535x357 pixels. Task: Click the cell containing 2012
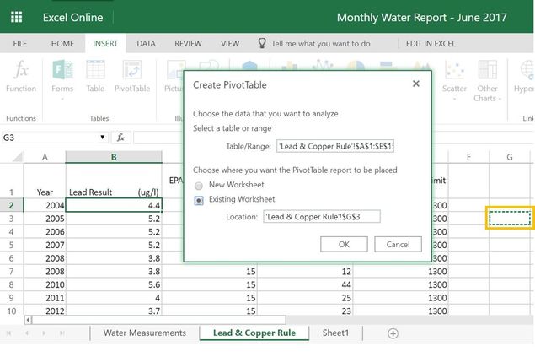pyautogui.click(x=45, y=311)
